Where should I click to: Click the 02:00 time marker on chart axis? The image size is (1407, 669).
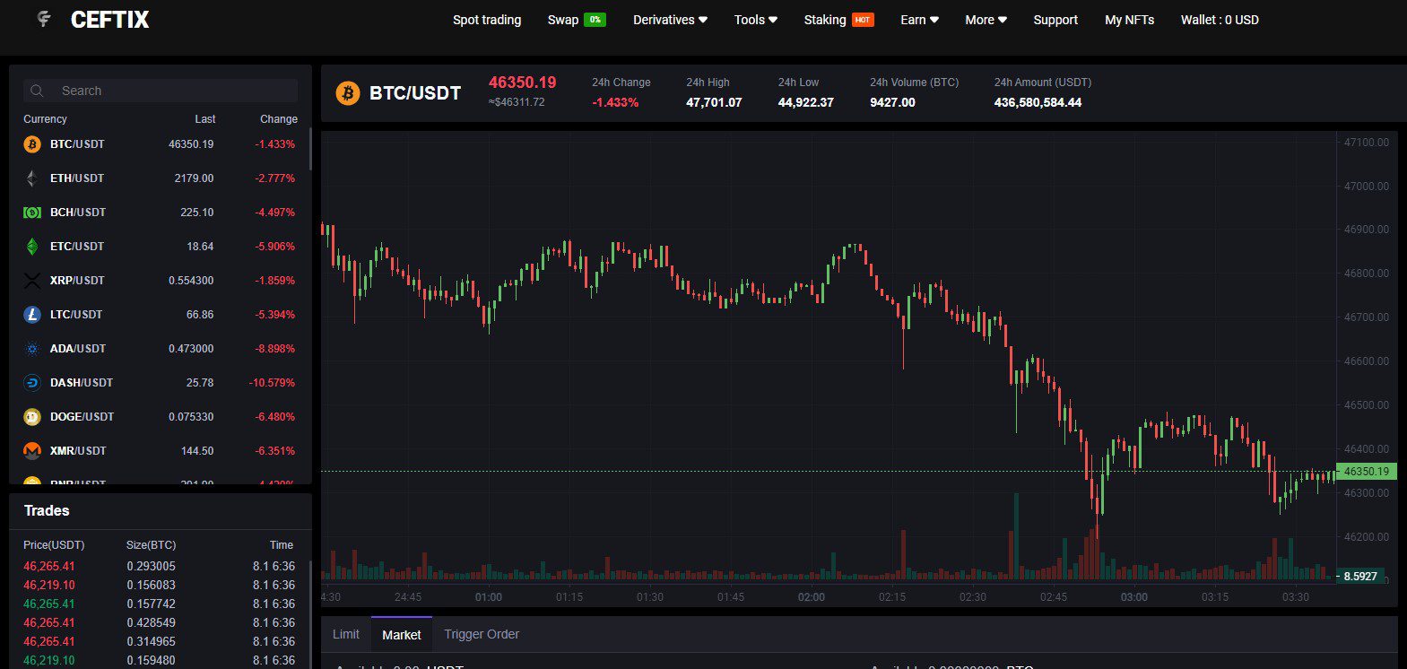point(812,596)
